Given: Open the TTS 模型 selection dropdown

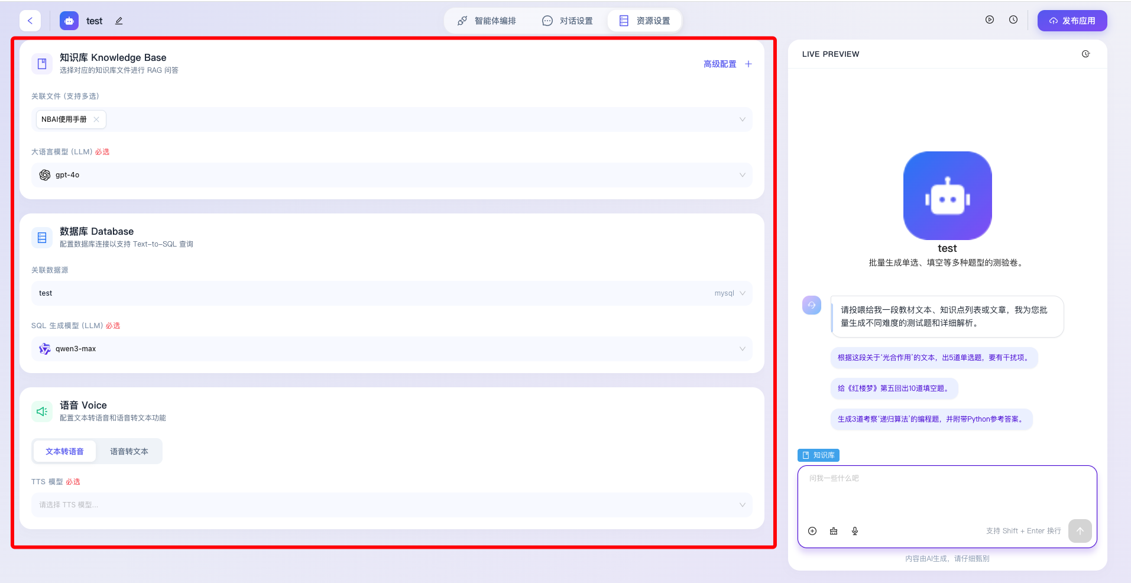Looking at the screenshot, I should coord(391,505).
